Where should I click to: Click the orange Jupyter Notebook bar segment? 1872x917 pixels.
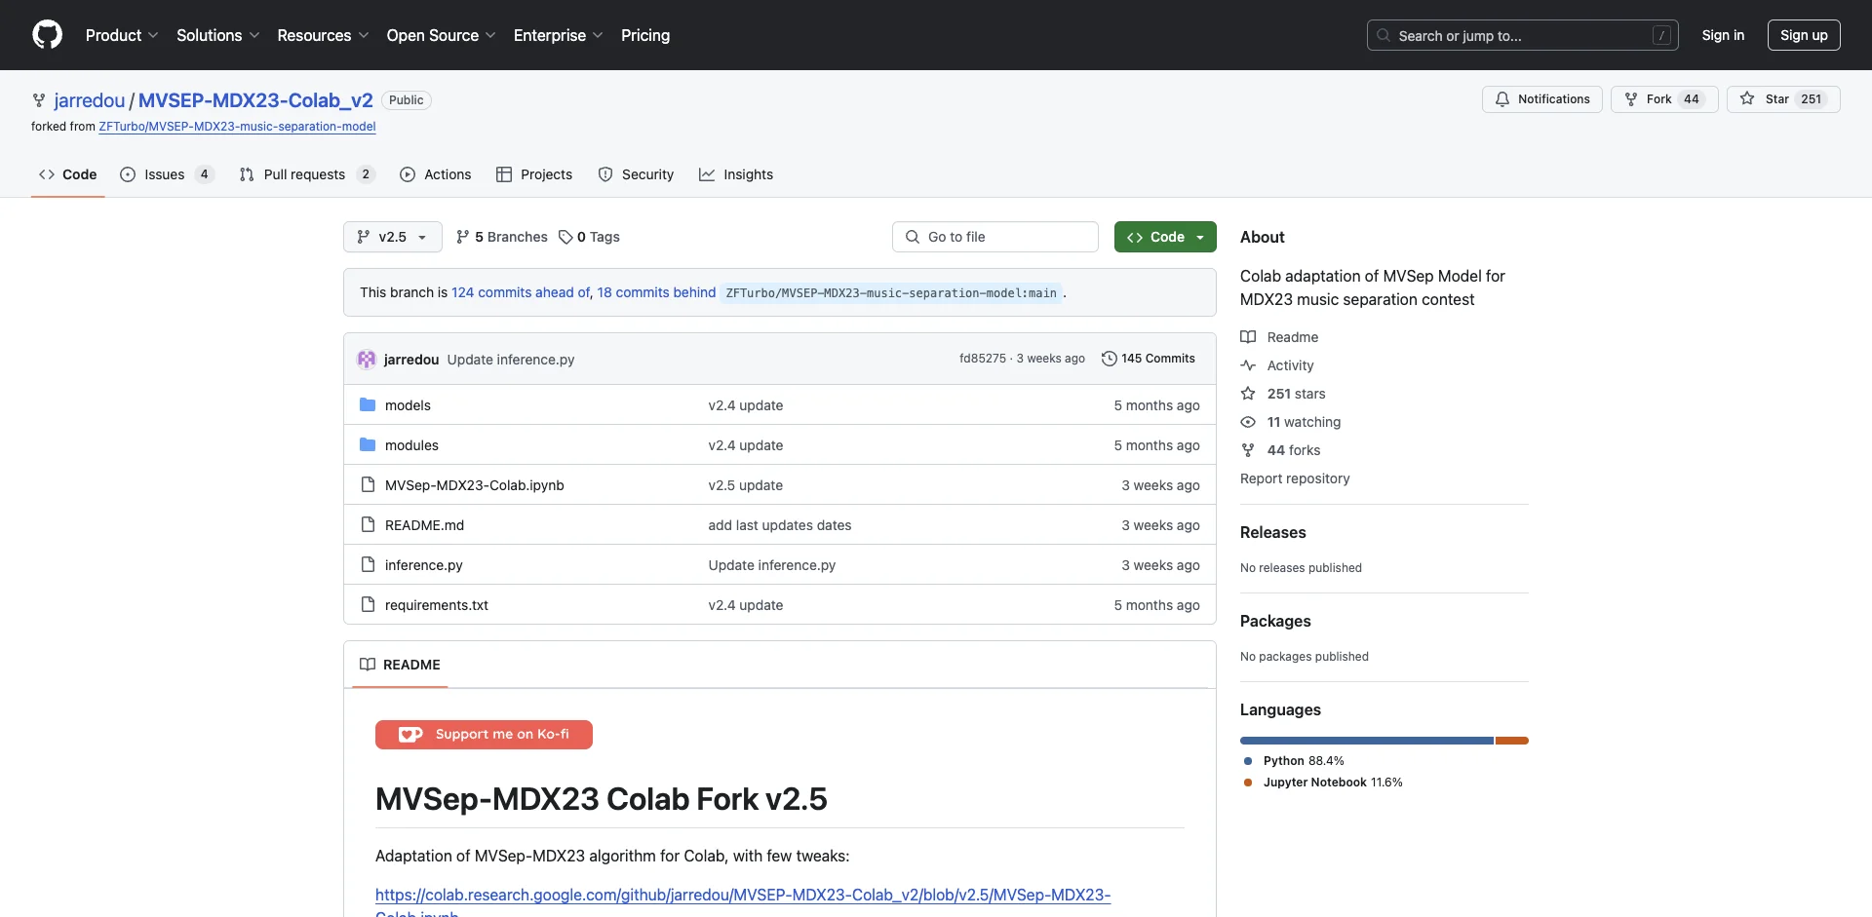[1512, 741]
